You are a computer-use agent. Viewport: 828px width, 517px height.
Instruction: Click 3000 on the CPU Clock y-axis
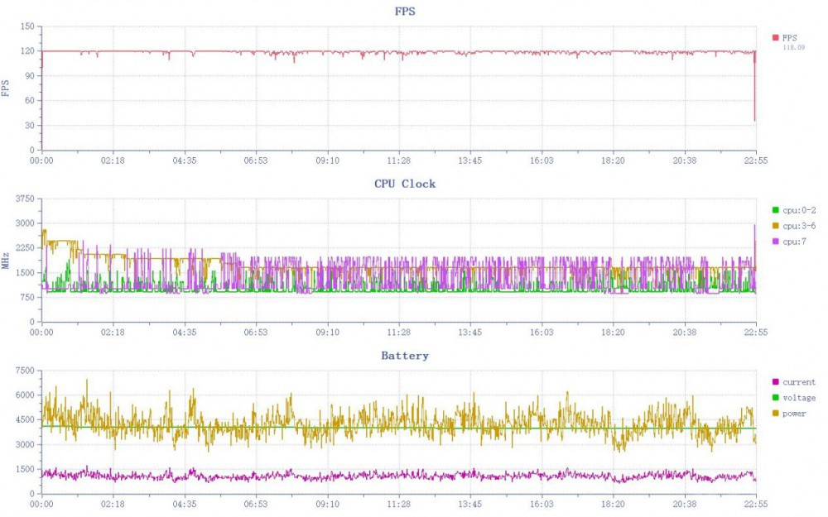tap(26, 223)
